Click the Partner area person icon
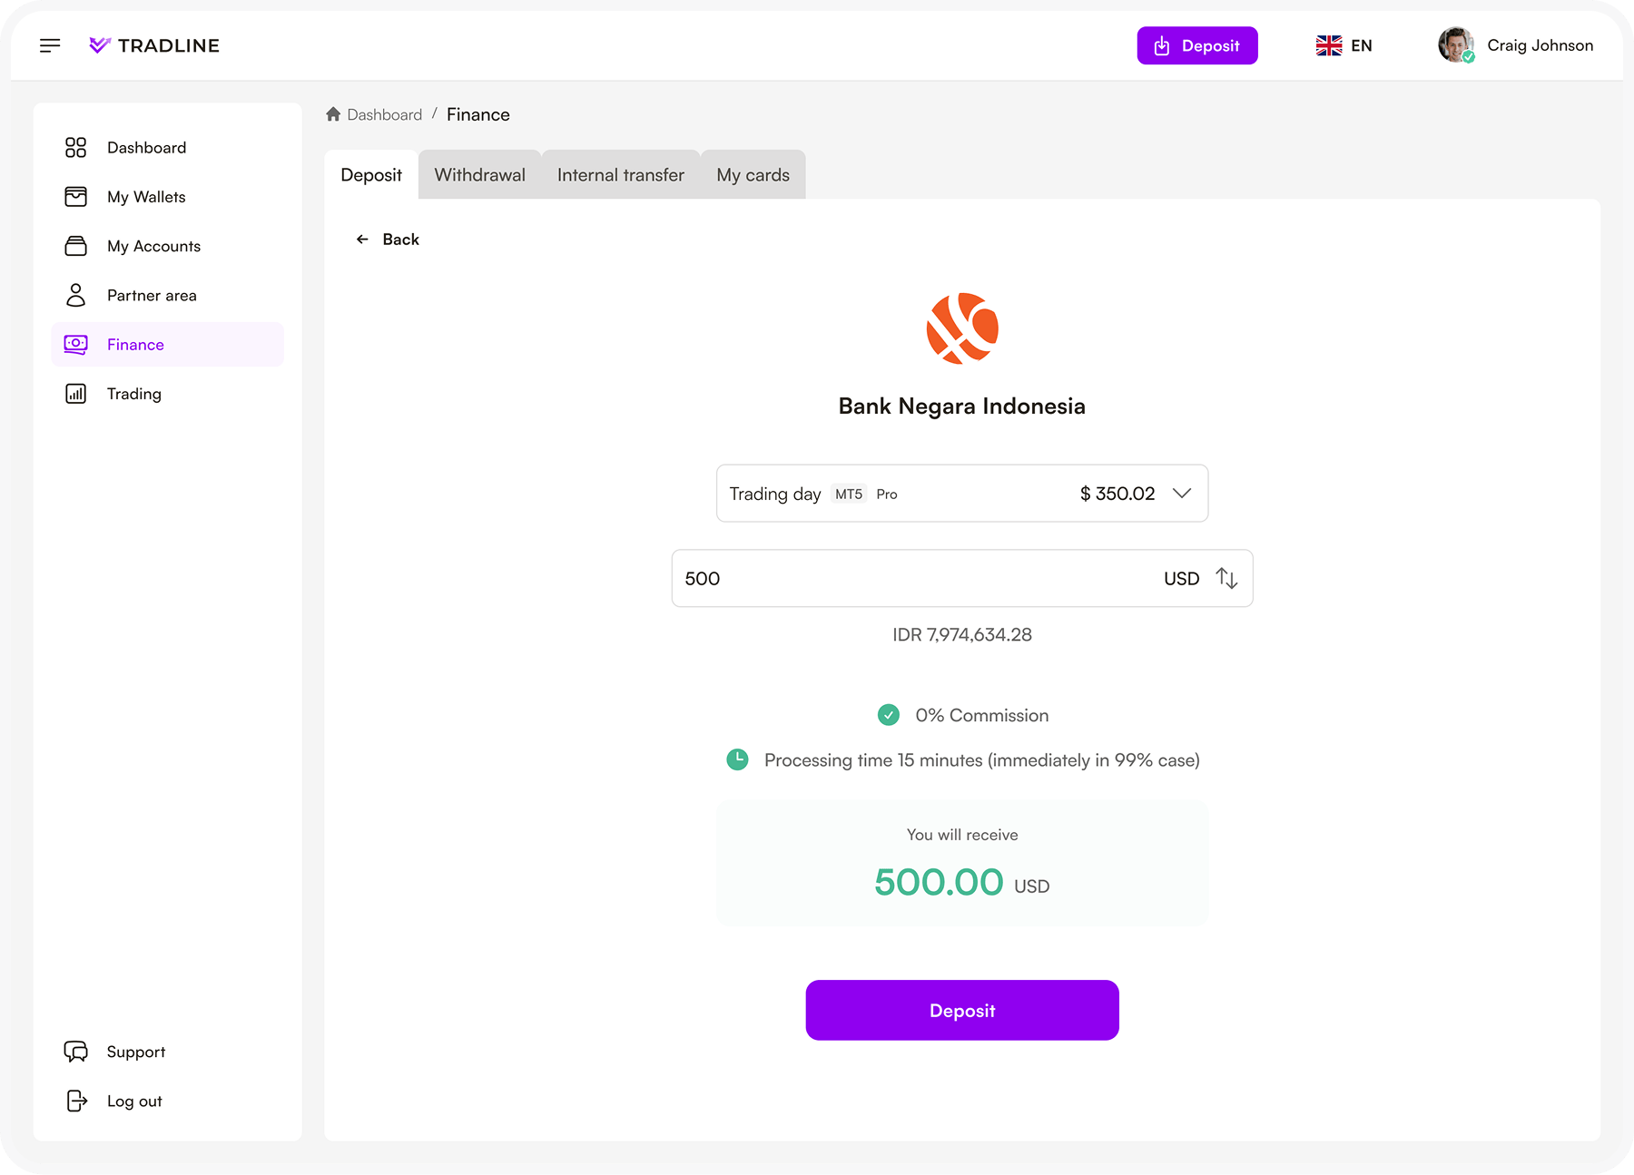The image size is (1634, 1175). click(76, 295)
